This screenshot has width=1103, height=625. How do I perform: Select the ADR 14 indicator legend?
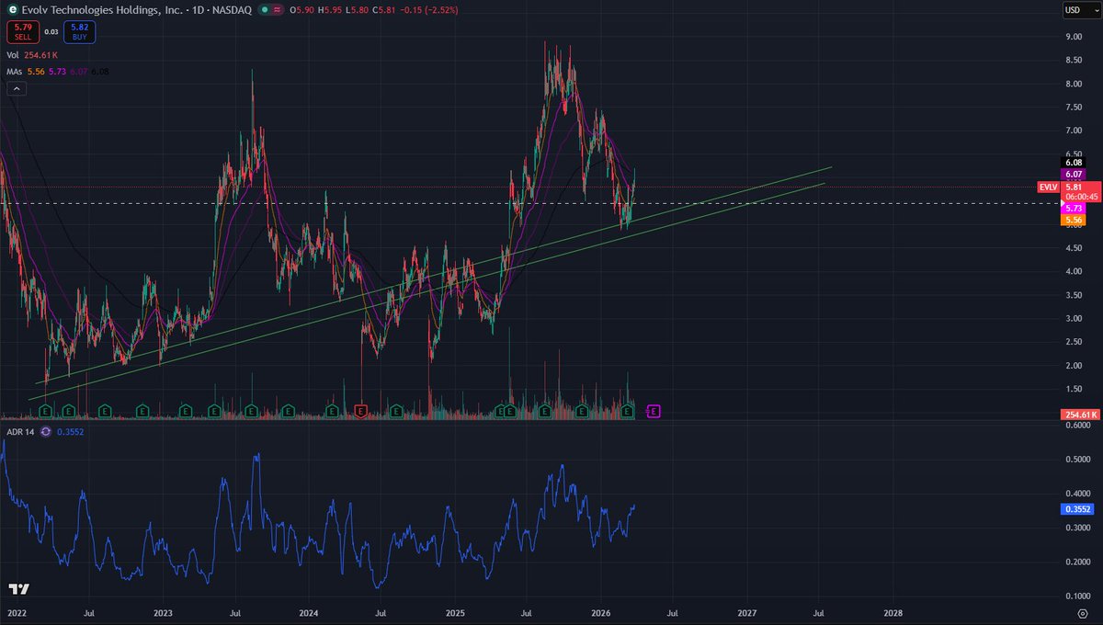tap(20, 431)
